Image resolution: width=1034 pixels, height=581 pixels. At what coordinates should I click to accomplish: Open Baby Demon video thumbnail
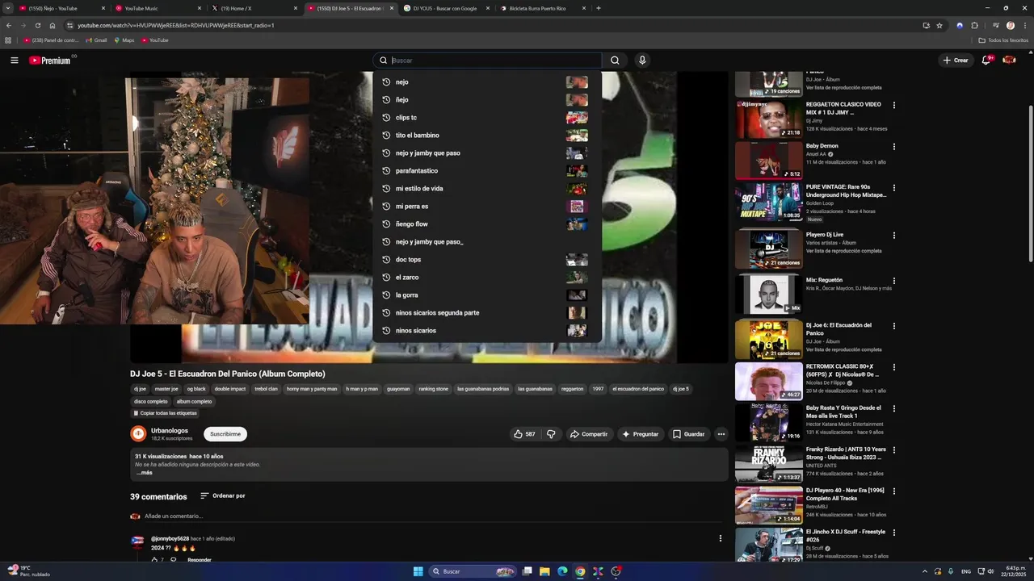769,161
